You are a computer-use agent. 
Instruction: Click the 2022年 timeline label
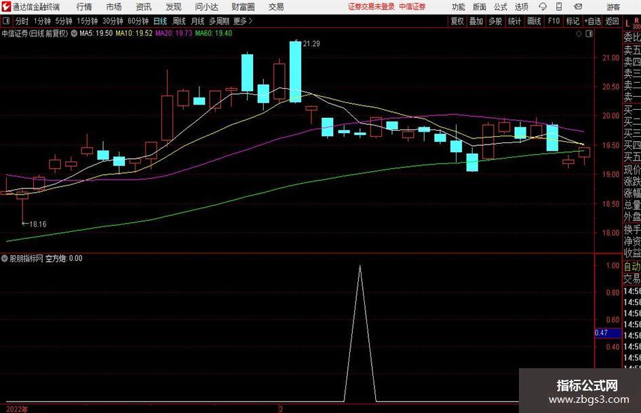pyautogui.click(x=17, y=409)
